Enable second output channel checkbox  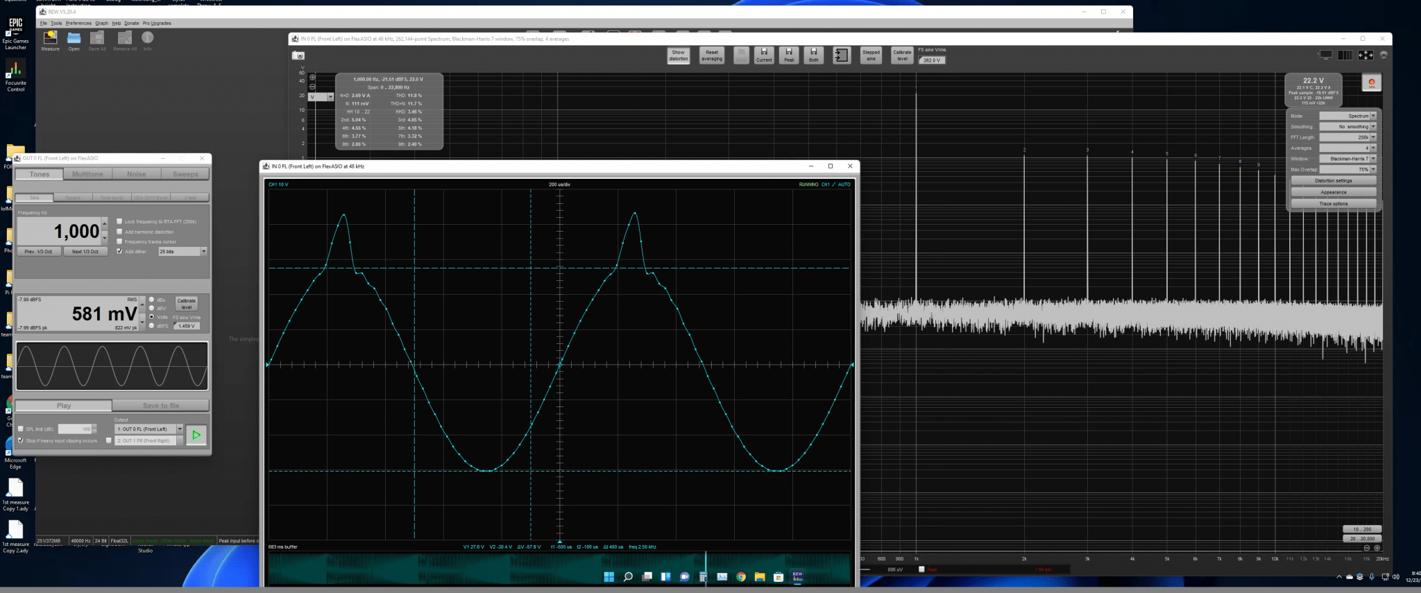click(108, 440)
